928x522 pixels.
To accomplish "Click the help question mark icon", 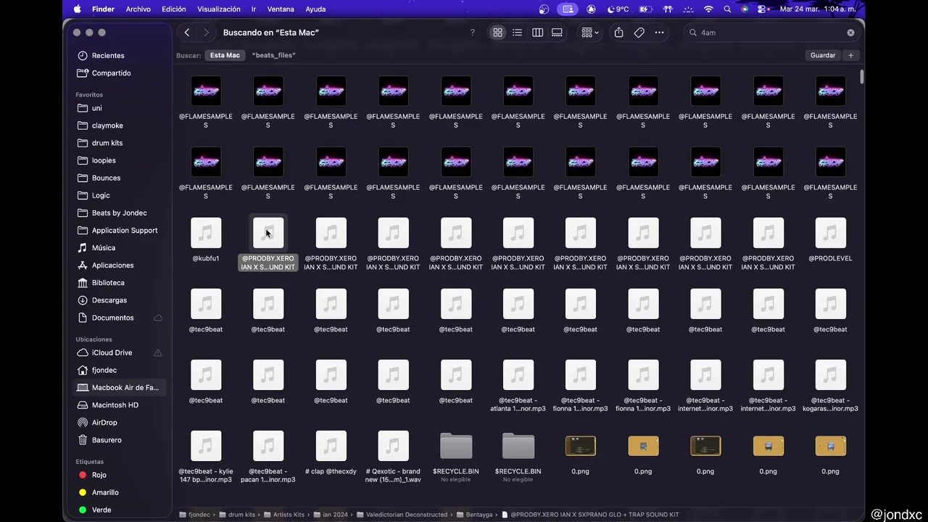I will tap(473, 33).
